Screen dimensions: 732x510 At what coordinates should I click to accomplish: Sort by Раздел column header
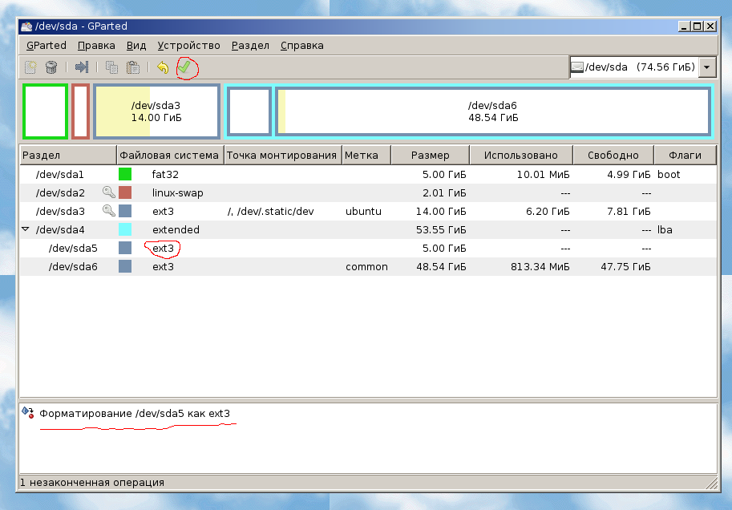click(68, 155)
